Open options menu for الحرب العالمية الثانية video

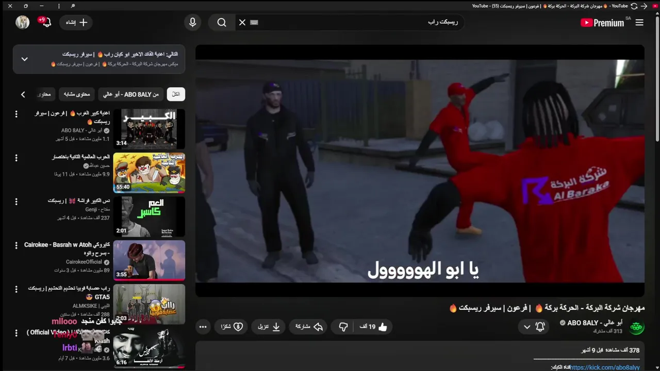tap(16, 158)
